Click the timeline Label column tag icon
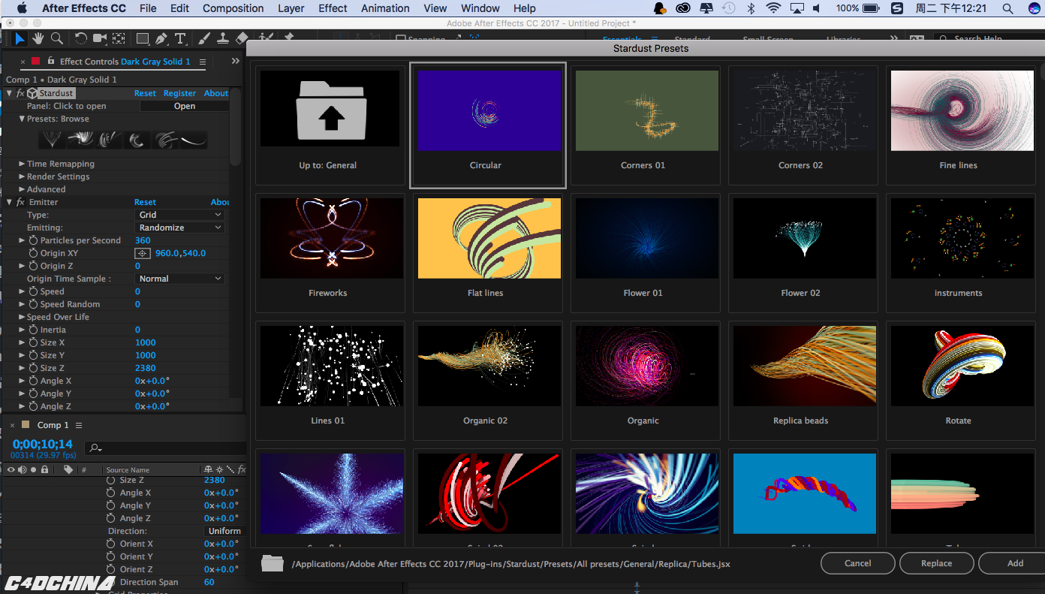Image resolution: width=1045 pixels, height=594 pixels. tap(68, 469)
